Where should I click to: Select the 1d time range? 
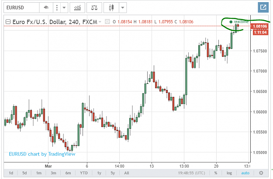point(11,173)
